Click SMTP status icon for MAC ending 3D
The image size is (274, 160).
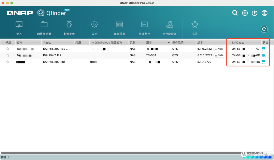[x=264, y=62]
